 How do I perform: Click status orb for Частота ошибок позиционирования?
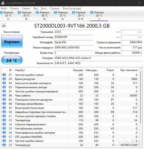tap(4, 91)
